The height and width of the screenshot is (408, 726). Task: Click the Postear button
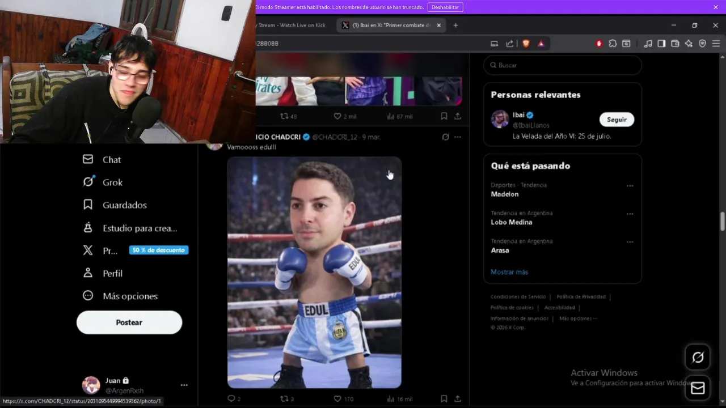coord(129,322)
